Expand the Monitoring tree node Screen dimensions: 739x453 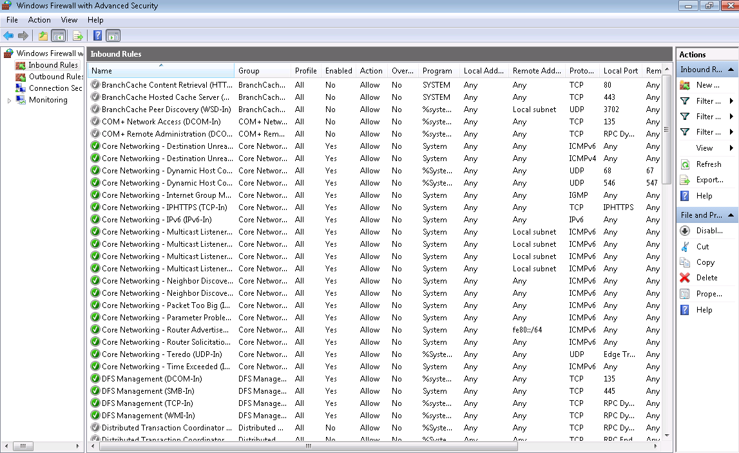tap(9, 100)
